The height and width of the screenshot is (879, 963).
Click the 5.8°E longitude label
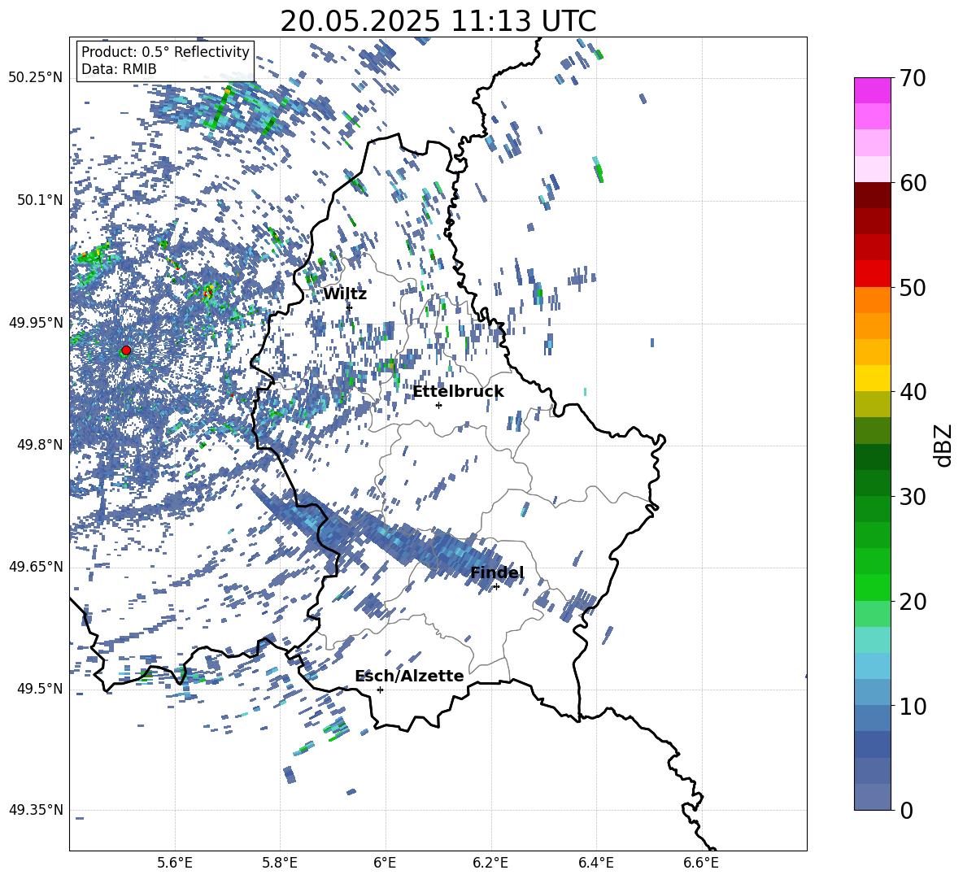pos(280,863)
